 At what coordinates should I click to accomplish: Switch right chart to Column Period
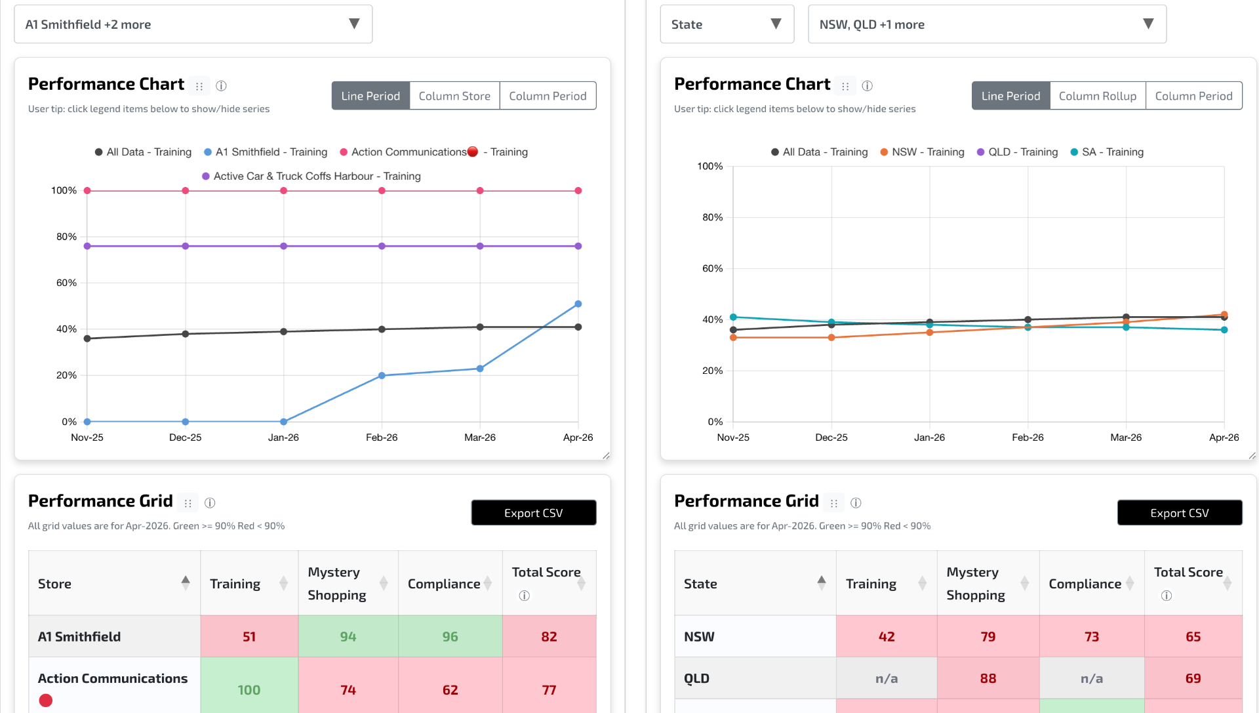(x=1193, y=96)
